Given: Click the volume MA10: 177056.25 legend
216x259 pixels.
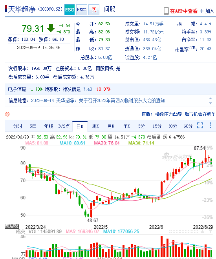Looking at the screenshot, I should 121,232.
